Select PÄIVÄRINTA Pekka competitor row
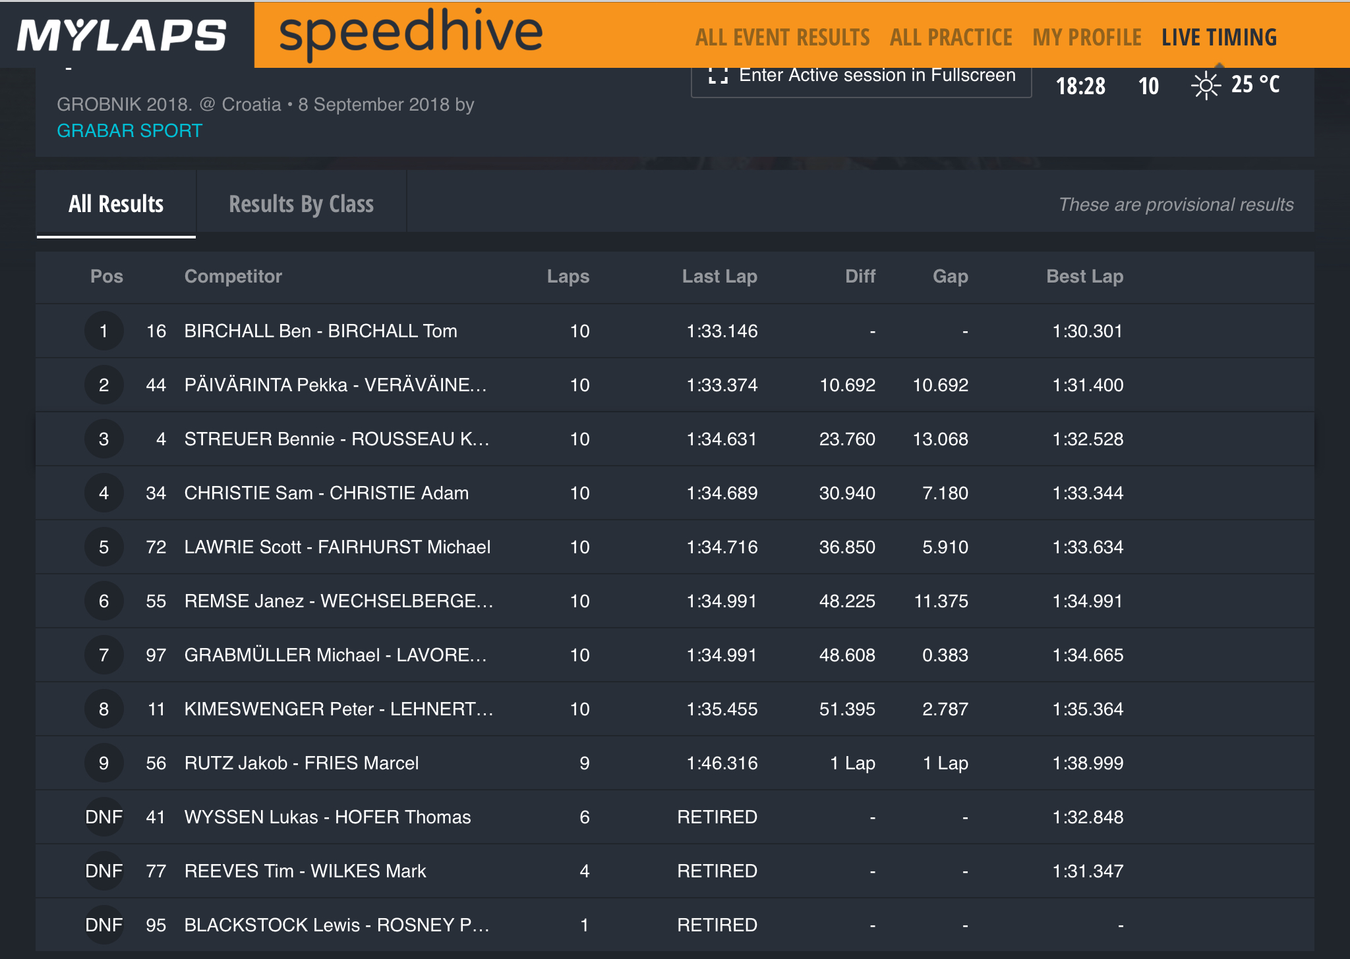This screenshot has height=959, width=1350. point(675,385)
